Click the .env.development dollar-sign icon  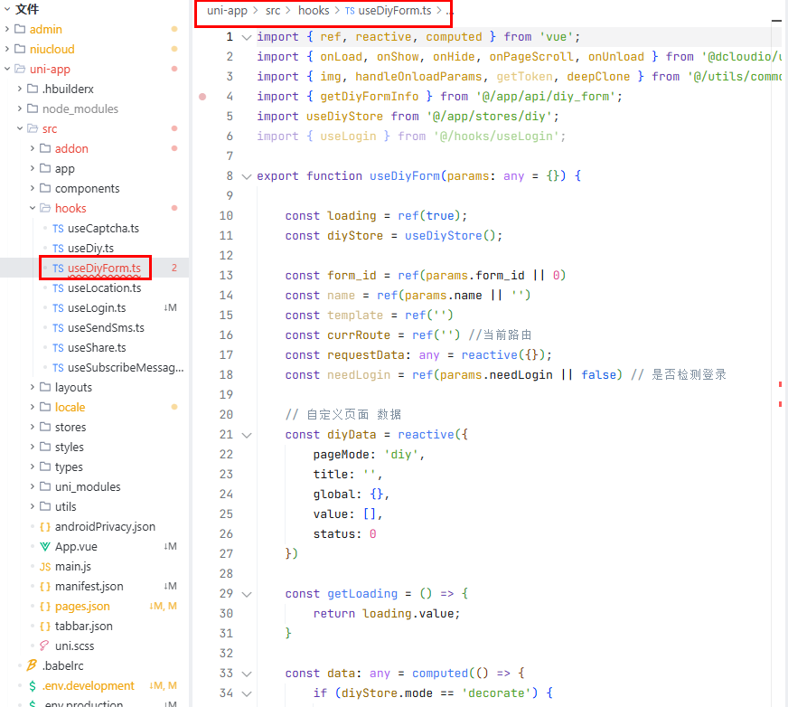(32, 685)
